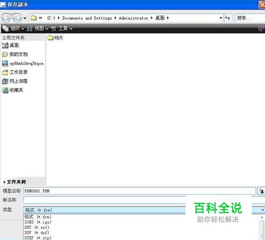
Task: Click the type list scrollbar up arrow
Action: (x=262, y=217)
